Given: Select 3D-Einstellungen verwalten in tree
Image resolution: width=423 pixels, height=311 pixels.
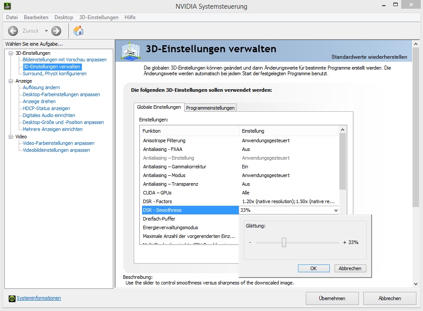Looking at the screenshot, I should click(x=51, y=67).
